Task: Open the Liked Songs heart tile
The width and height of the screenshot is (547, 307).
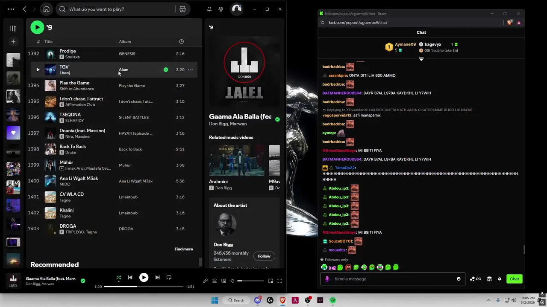Action: click(13, 133)
